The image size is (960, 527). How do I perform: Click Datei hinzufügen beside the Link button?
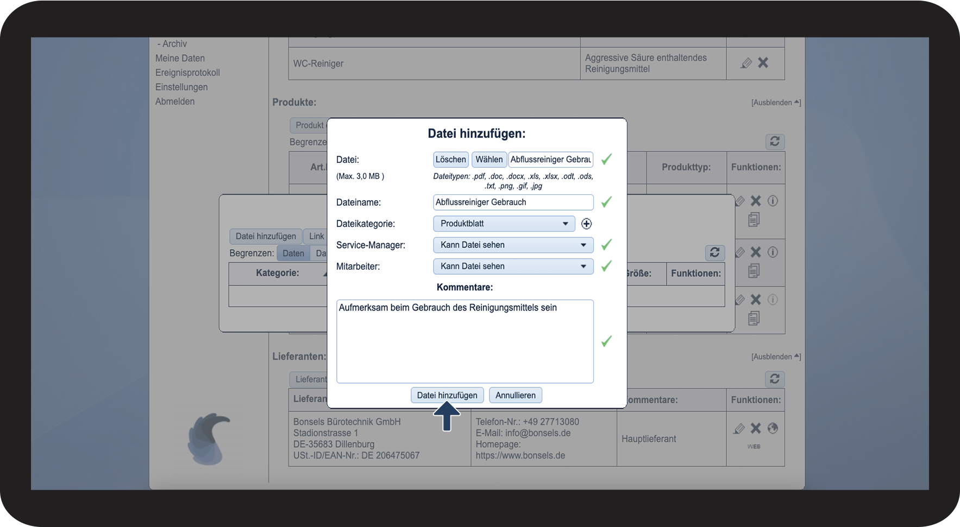point(266,236)
